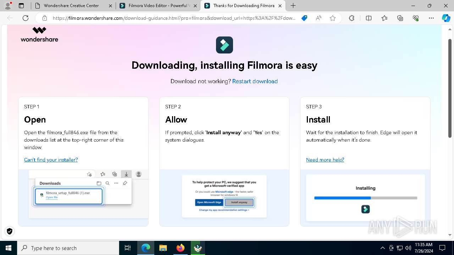This screenshot has width=454, height=255.
Task: Click the shield privacy badge icon
Action: pyautogui.click(x=10, y=231)
